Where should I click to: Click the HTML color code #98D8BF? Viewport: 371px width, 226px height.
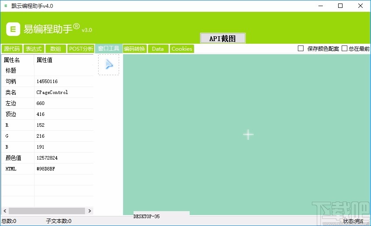click(x=46, y=169)
